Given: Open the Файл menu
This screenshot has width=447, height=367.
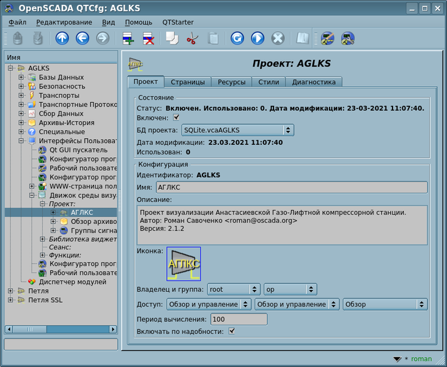Looking at the screenshot, I should coord(17,22).
